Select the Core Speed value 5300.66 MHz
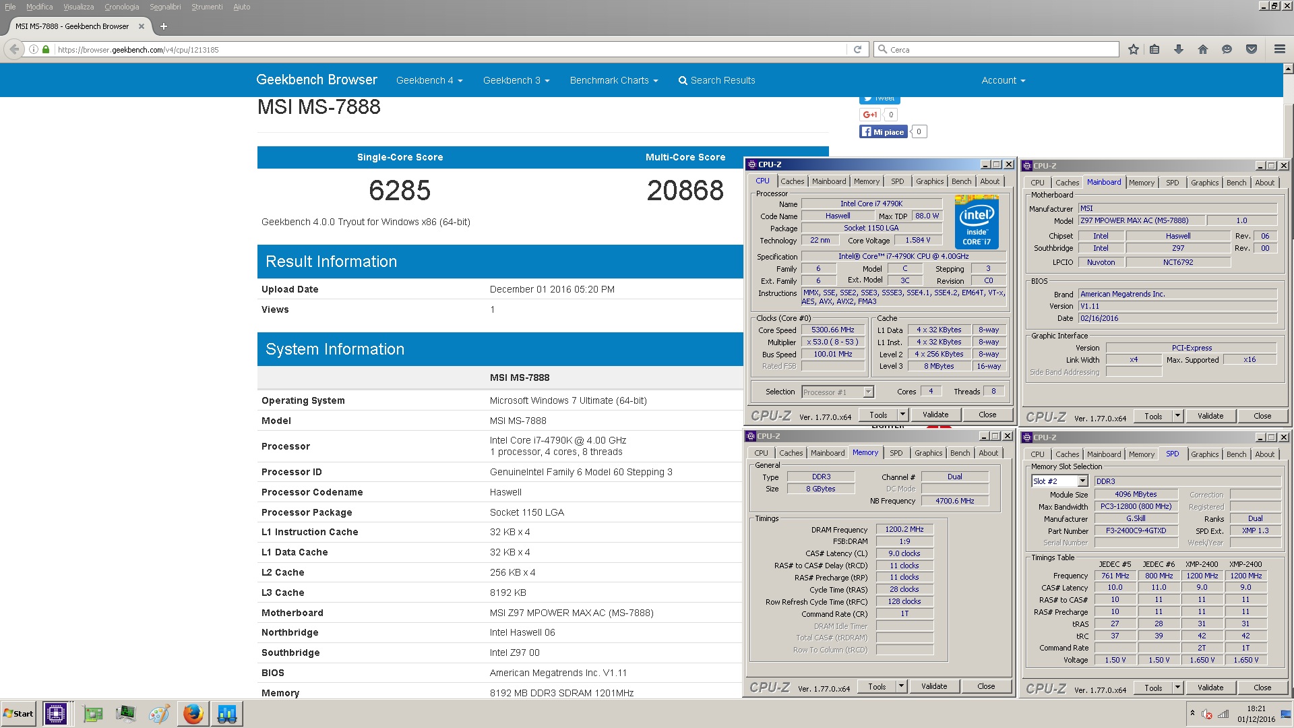The height and width of the screenshot is (728, 1294). 833,330
